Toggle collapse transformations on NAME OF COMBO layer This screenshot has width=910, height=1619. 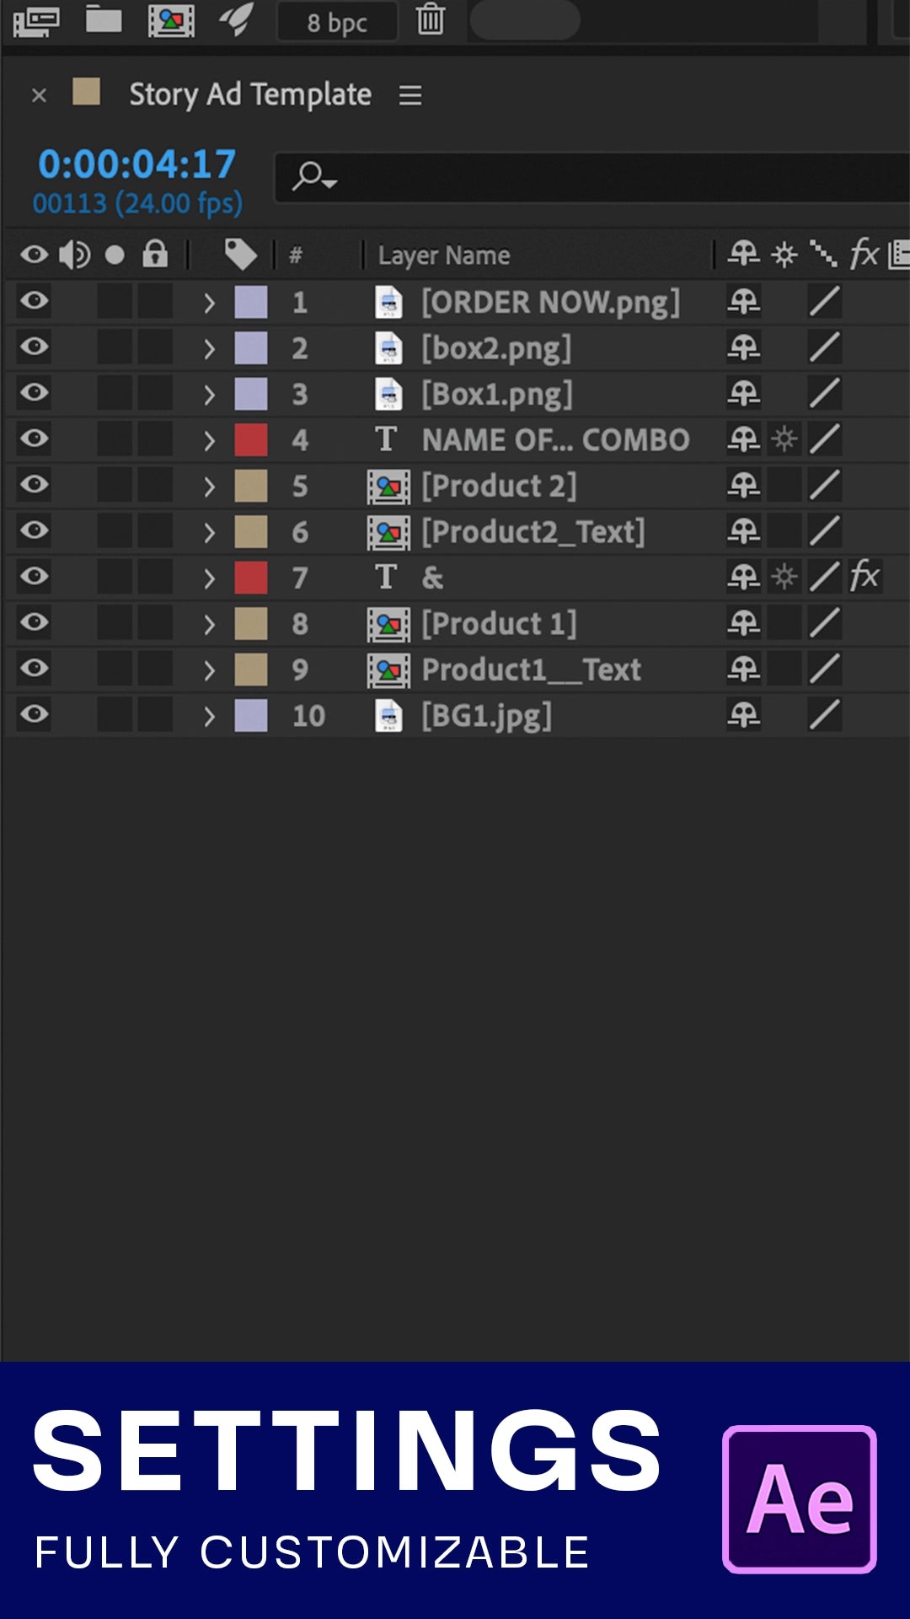coord(784,439)
